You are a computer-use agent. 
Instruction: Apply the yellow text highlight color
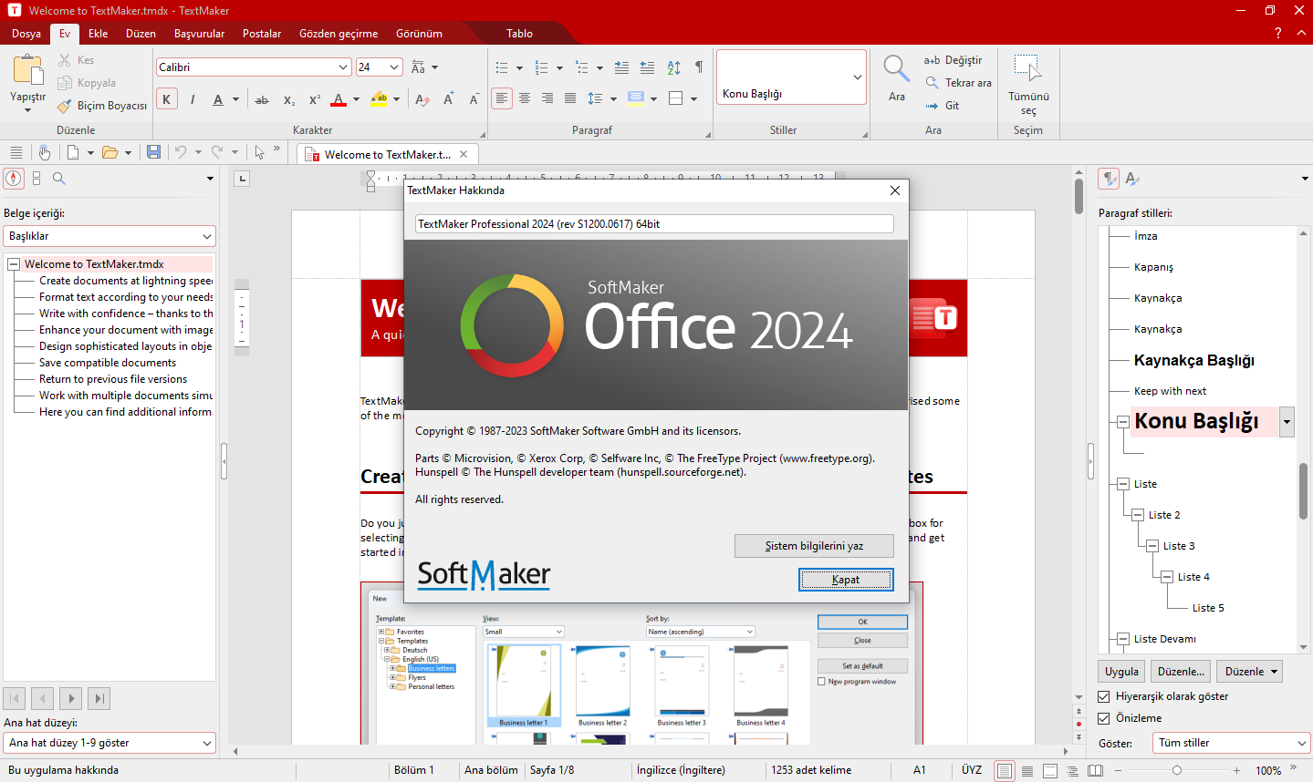click(379, 99)
